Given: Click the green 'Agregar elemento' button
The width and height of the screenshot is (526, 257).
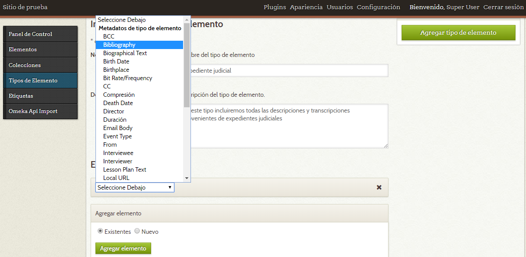Looking at the screenshot, I should click(x=123, y=248).
